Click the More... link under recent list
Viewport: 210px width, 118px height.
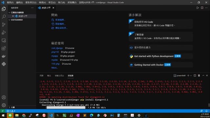[54, 68]
